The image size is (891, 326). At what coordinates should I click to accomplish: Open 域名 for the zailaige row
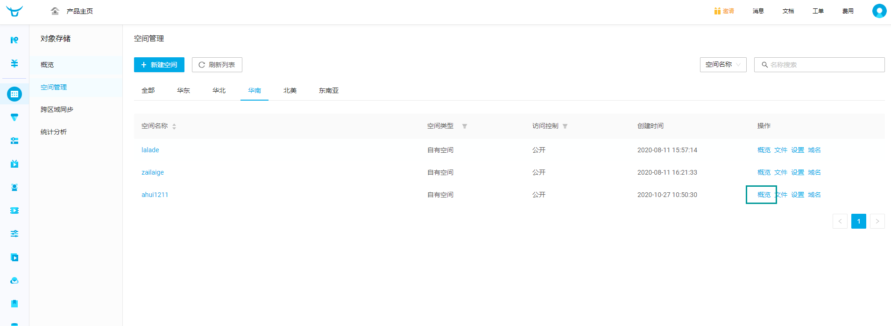[x=814, y=172]
